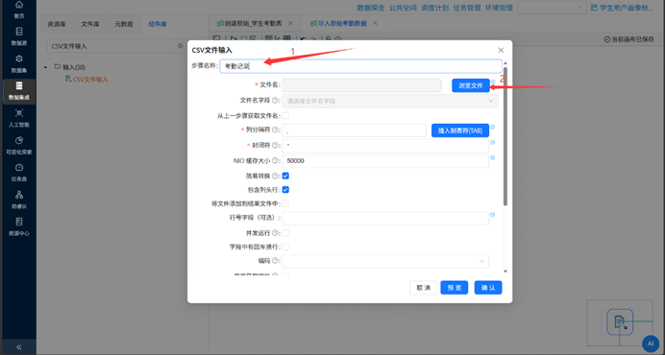Open 编码 dropdown
The height and width of the screenshot is (355, 665).
click(x=385, y=261)
